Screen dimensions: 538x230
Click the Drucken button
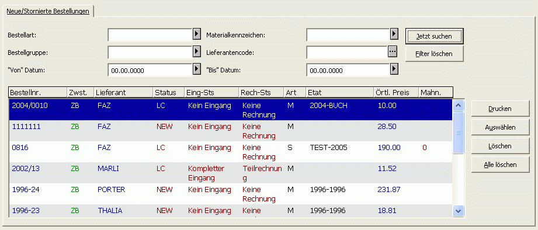coord(500,109)
